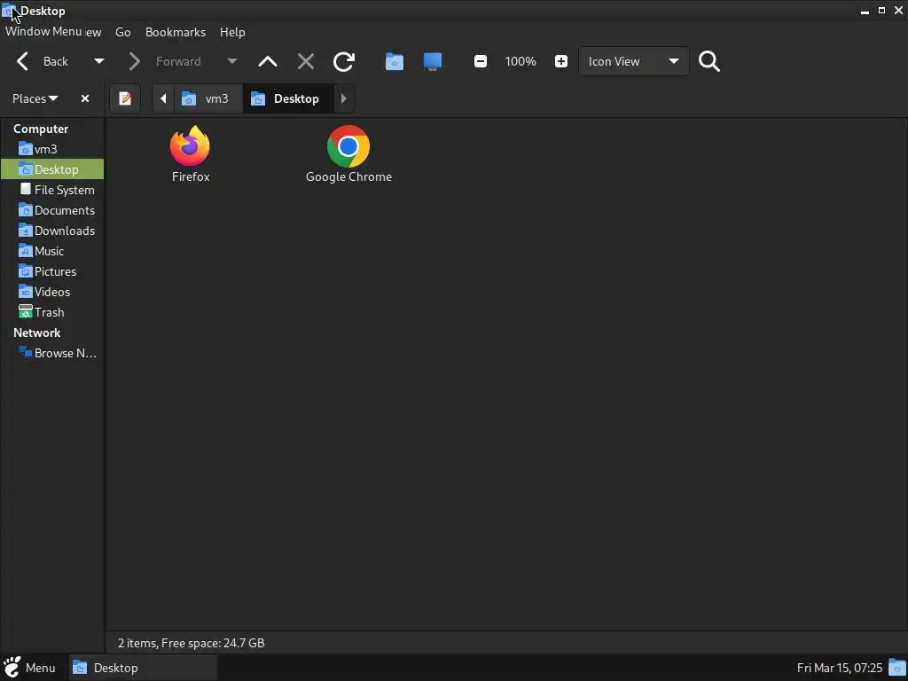908x681 pixels.
Task: Open the Go menu
Action: (x=122, y=33)
